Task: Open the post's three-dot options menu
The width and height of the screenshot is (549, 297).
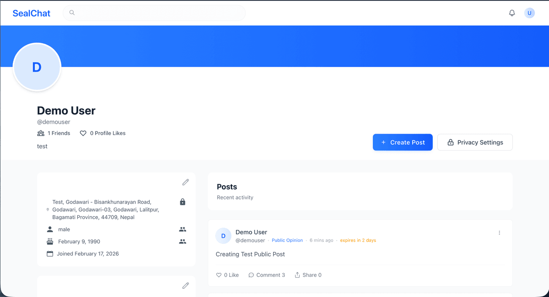Action: click(499, 233)
